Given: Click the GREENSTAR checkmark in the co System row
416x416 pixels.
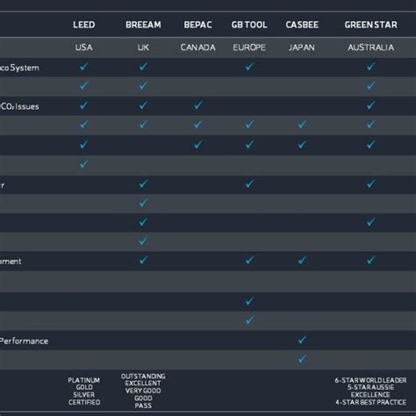Looking at the screenshot, I should point(370,67).
